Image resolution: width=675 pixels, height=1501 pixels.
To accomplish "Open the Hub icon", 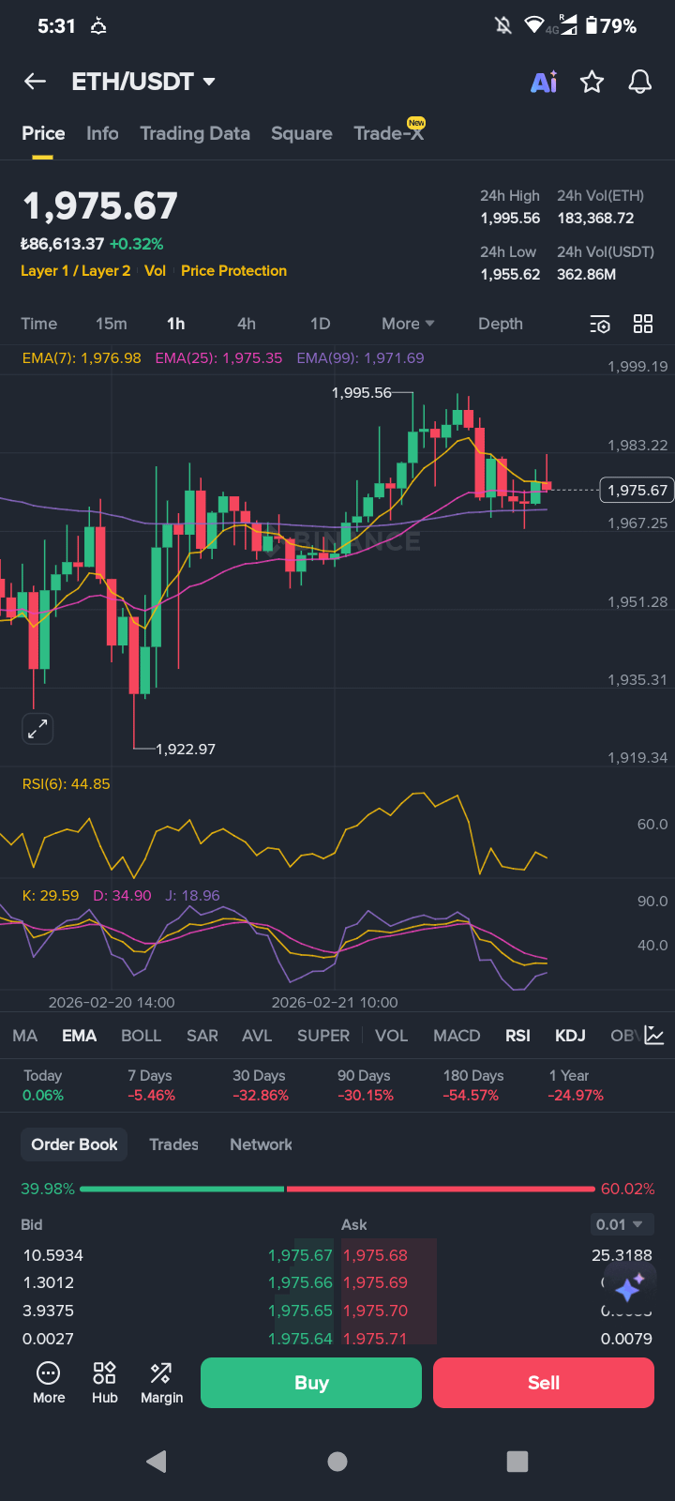I will click(105, 1383).
